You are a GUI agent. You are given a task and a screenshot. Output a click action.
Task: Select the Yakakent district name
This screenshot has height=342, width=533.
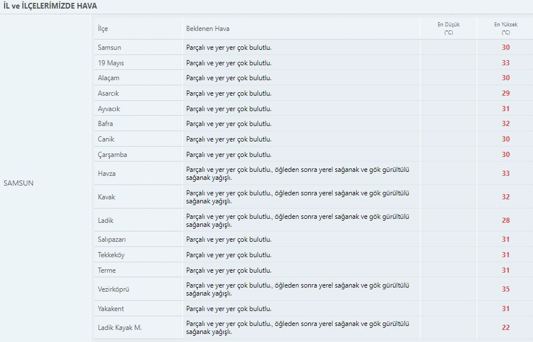click(x=111, y=309)
